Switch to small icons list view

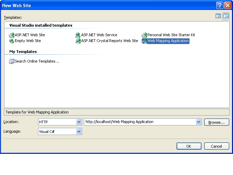tap(226, 16)
